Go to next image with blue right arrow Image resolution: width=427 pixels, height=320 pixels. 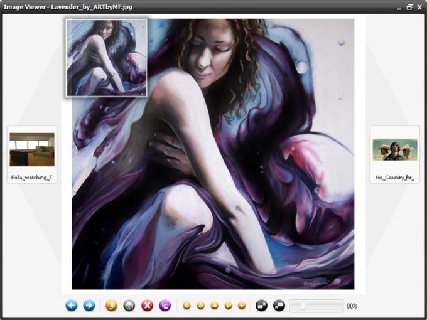(89, 306)
